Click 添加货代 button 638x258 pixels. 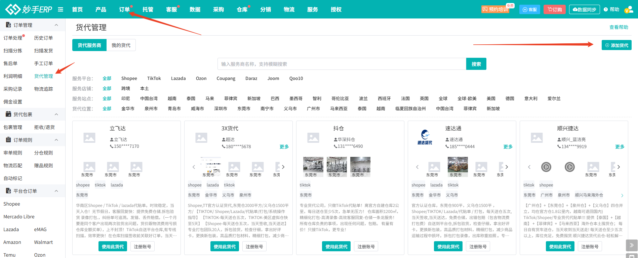point(616,45)
